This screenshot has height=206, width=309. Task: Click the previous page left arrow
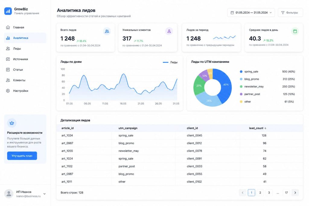click(243, 193)
